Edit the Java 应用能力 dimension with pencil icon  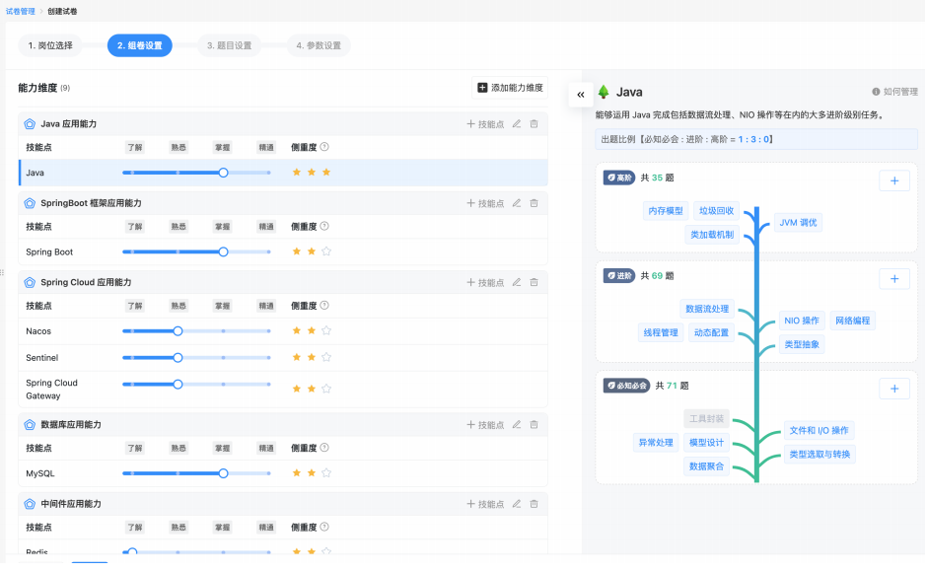coord(517,124)
